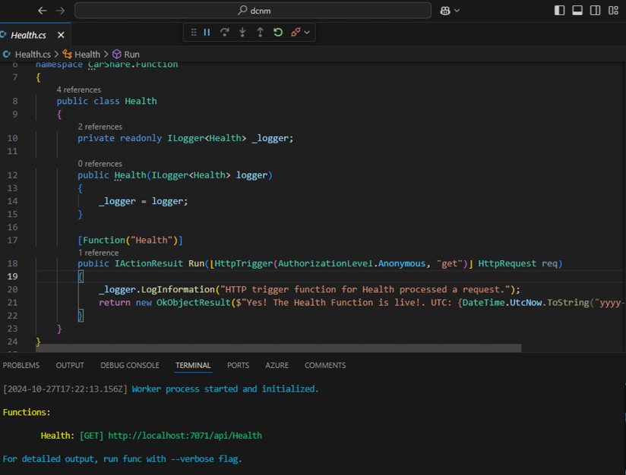Image resolution: width=626 pixels, height=475 pixels.
Task: Close the Health.cs editor tab
Action: tap(62, 34)
